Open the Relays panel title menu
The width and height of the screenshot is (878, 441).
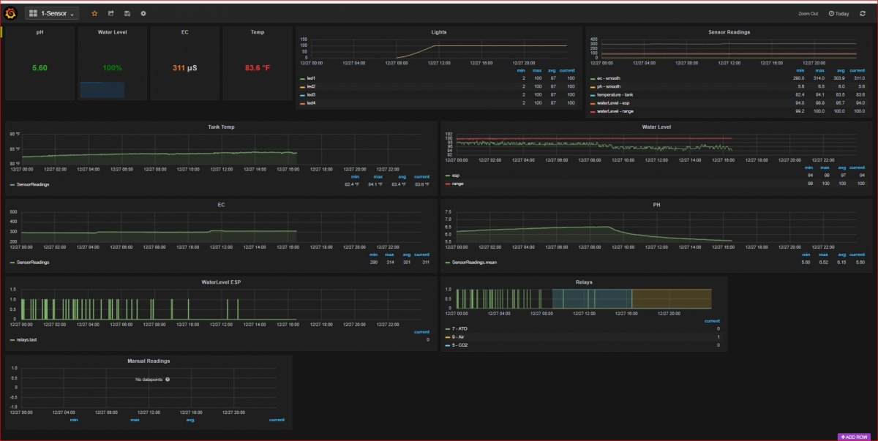(x=584, y=281)
